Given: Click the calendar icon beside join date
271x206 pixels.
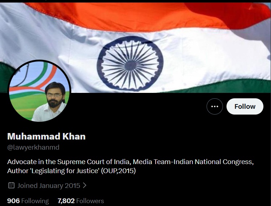Looking at the screenshot, I should tap(12, 185).
